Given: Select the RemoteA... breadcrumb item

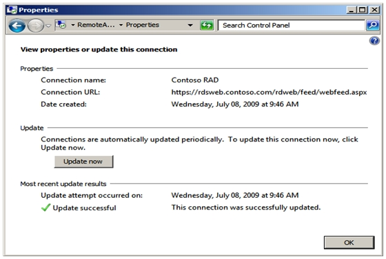Looking at the screenshot, I should 96,25.
